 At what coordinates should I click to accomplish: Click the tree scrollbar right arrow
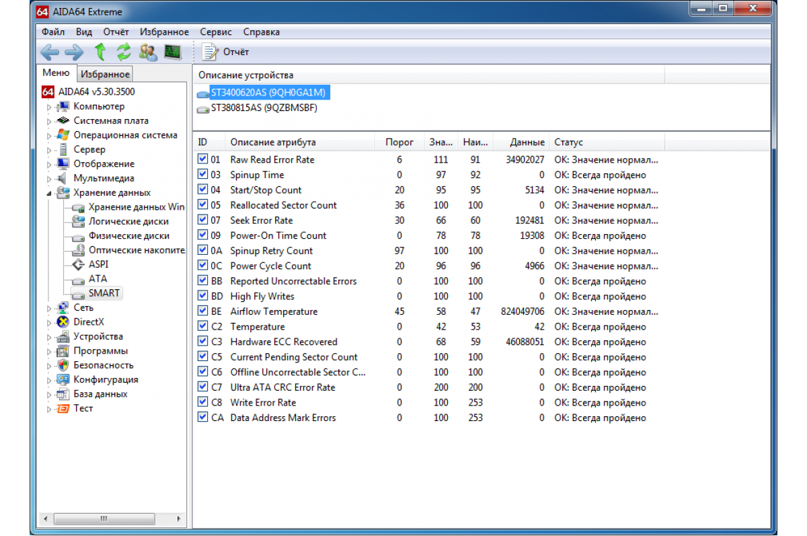[179, 519]
